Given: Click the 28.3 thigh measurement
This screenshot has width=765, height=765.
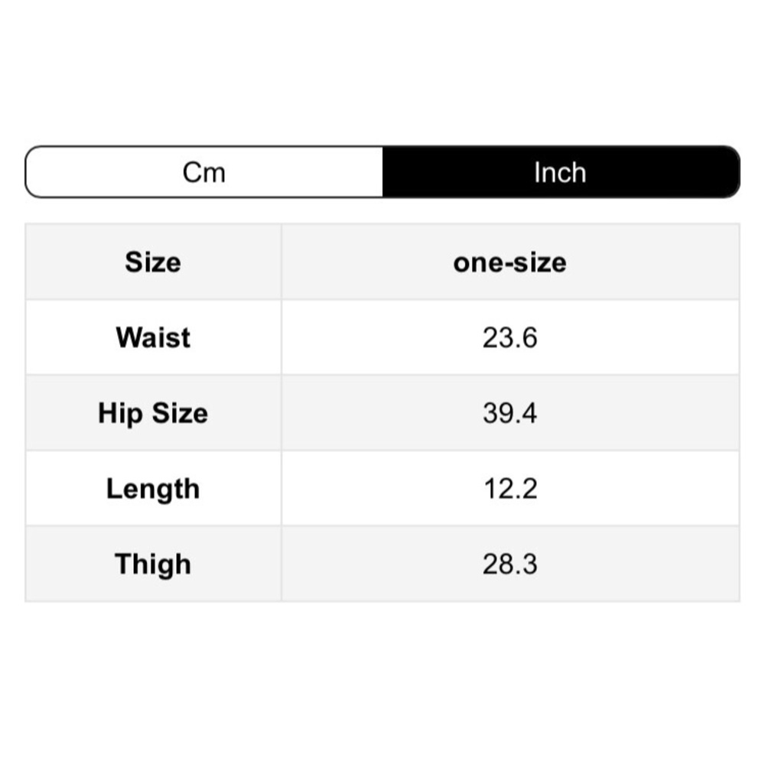Looking at the screenshot, I should coord(509,564).
